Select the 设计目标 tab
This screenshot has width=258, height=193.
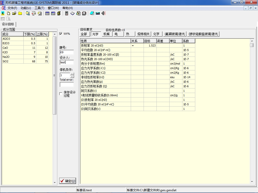pos(8,24)
